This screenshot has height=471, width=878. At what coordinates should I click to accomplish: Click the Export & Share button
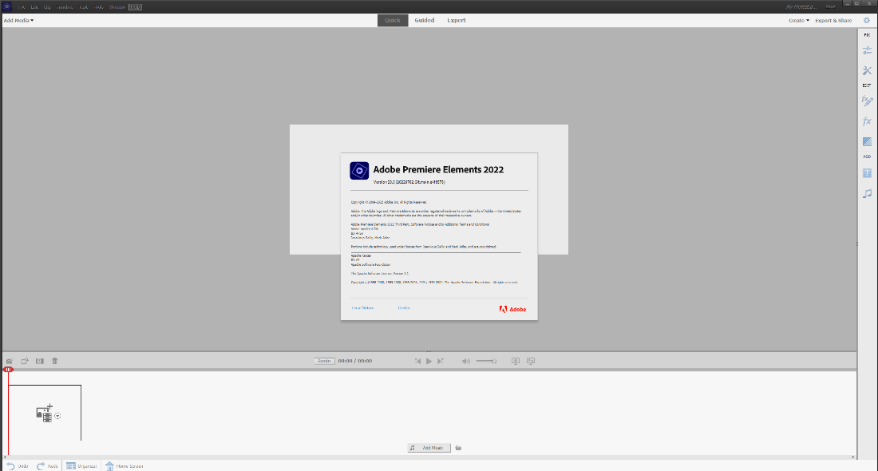point(833,20)
